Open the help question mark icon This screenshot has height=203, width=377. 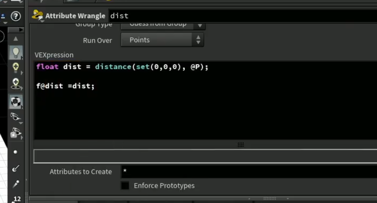[16, 16]
